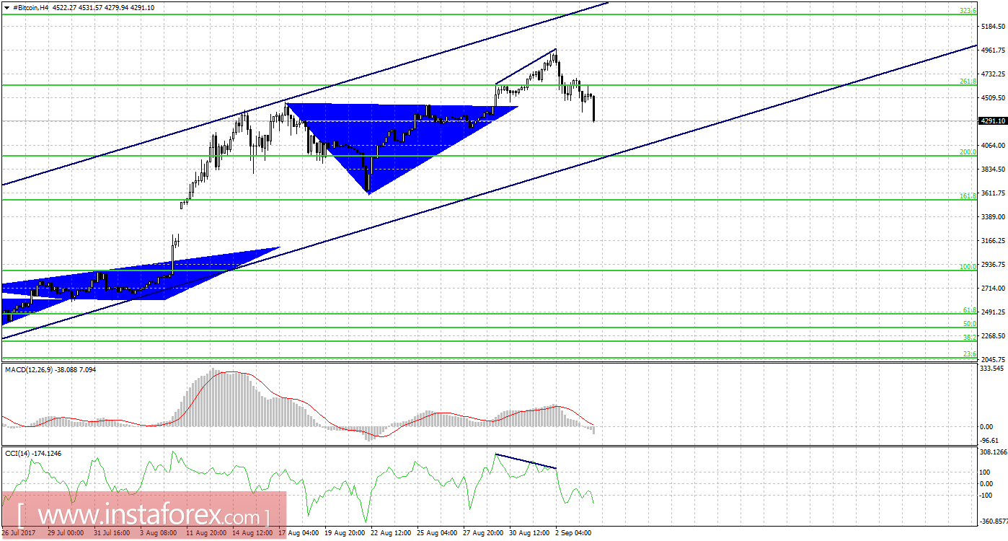Click time axis label 17 Aug 04:00
Screen dimensions: 1008x541
point(300,533)
